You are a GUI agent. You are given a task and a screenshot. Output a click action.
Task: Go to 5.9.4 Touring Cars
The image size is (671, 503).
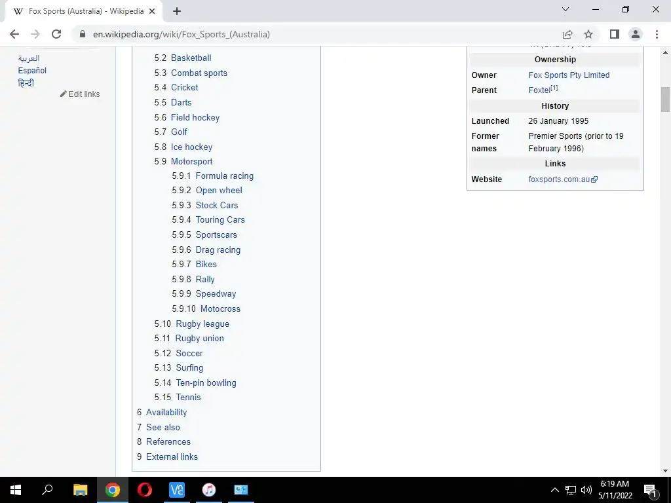coord(220,220)
